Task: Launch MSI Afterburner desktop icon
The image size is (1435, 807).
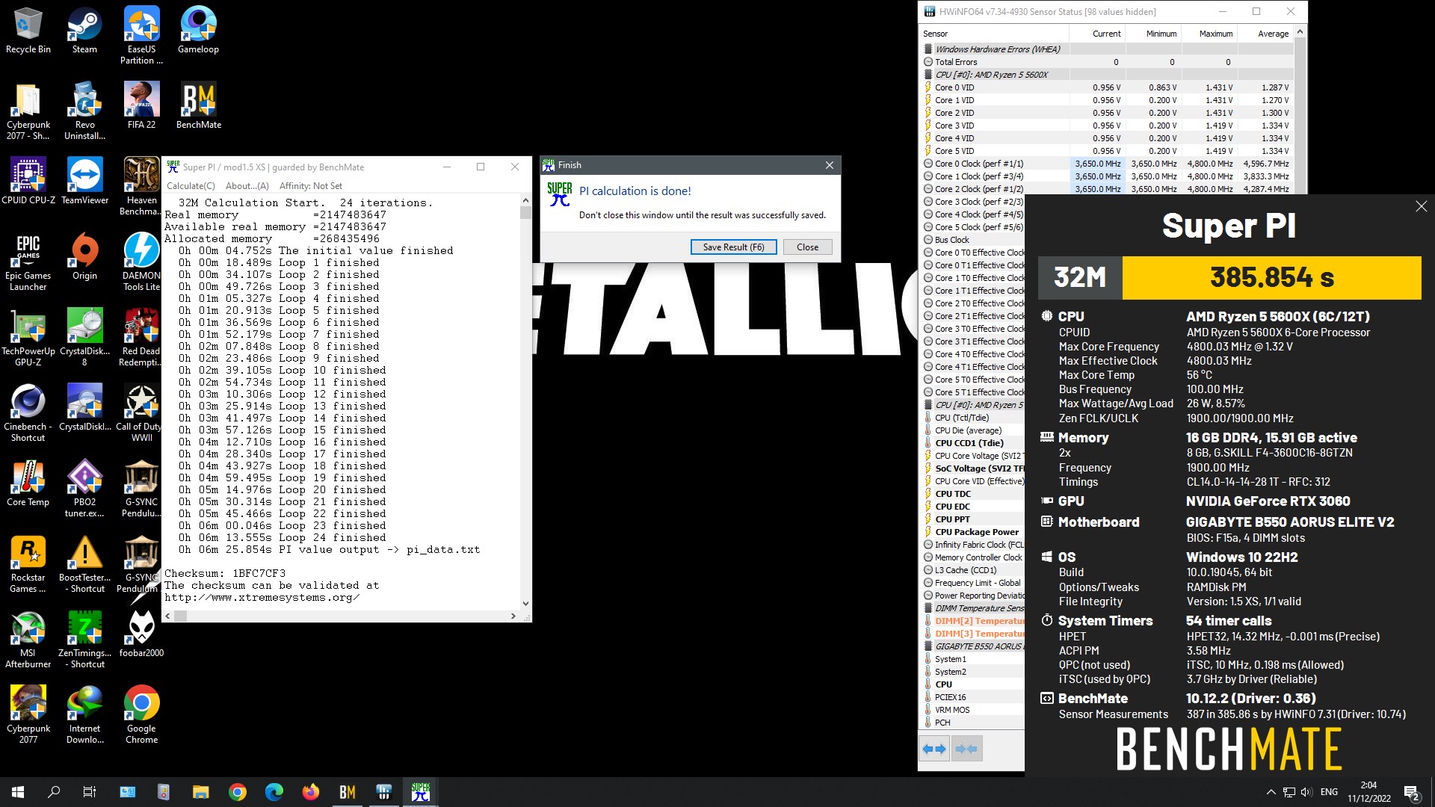Action: click(x=28, y=640)
